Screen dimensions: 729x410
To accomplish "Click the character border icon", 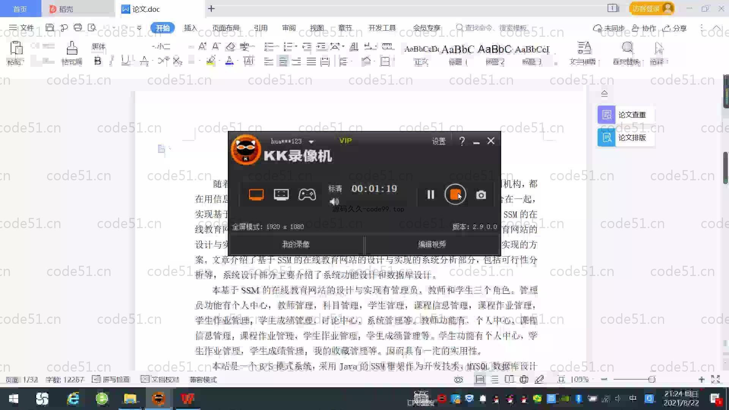I will [x=249, y=61].
